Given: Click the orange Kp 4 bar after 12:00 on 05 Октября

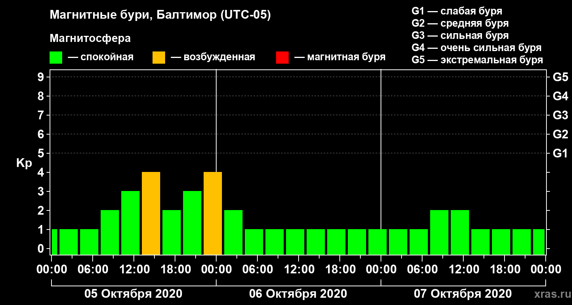Looking at the screenshot, I should pyautogui.click(x=151, y=213).
